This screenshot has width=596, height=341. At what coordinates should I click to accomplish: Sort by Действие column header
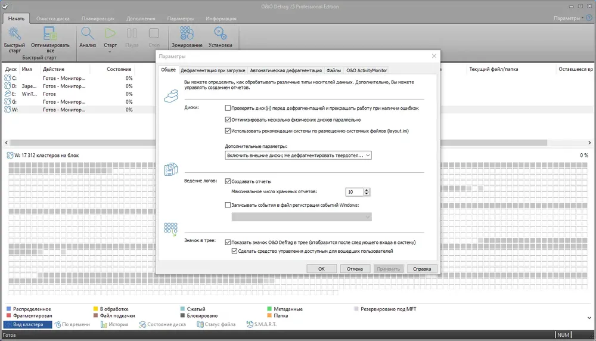click(x=54, y=69)
